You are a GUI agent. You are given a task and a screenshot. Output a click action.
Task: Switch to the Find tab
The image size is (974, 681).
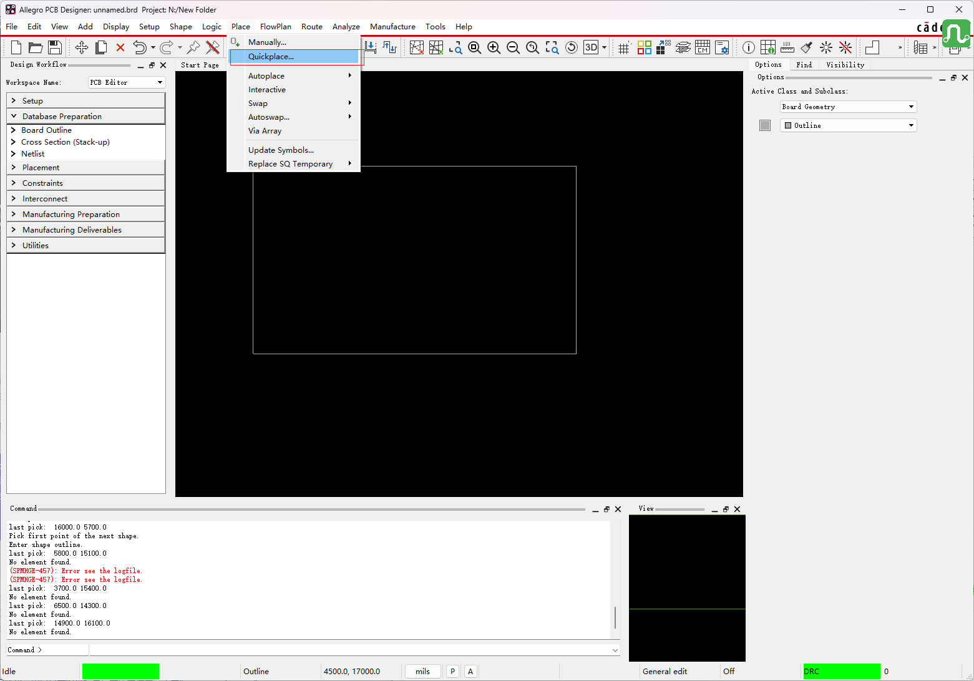coord(804,64)
